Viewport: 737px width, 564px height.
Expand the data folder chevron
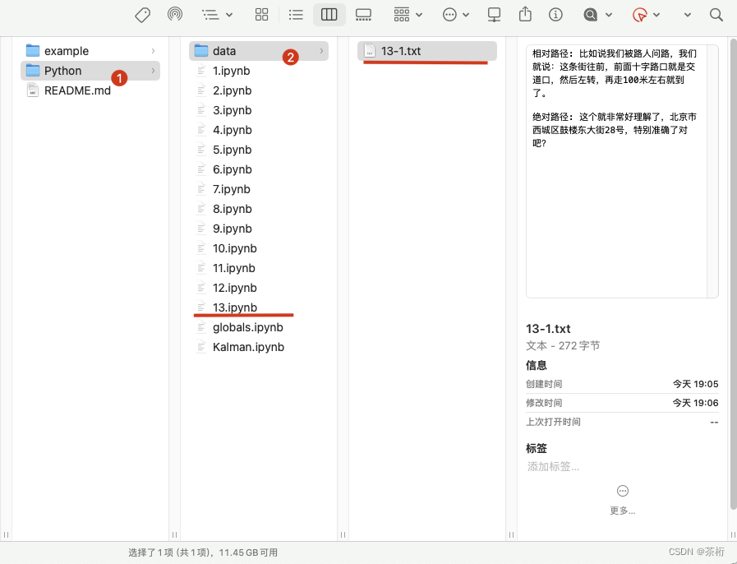321,51
